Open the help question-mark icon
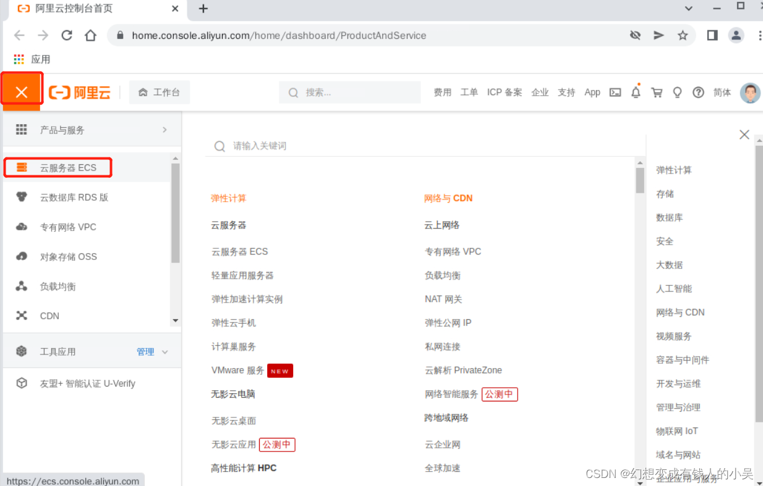Viewport: 763px width, 486px height. 698,92
